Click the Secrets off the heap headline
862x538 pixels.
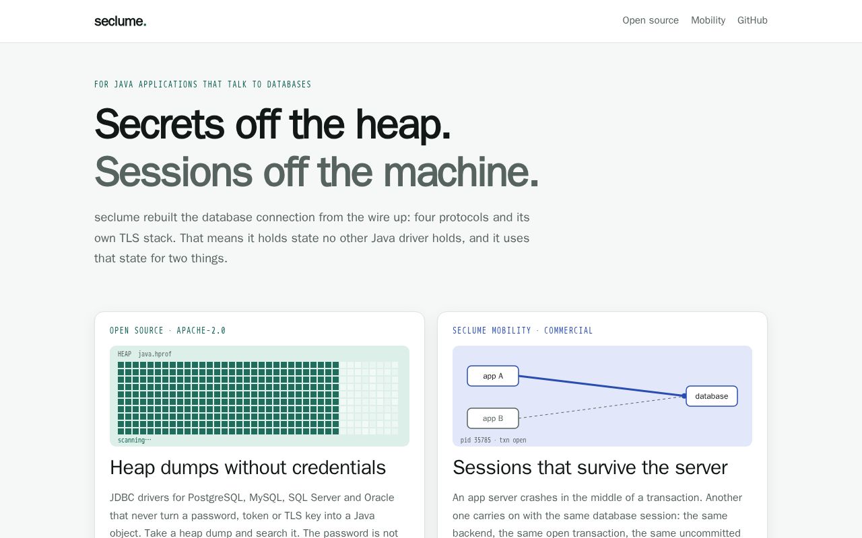273,124
